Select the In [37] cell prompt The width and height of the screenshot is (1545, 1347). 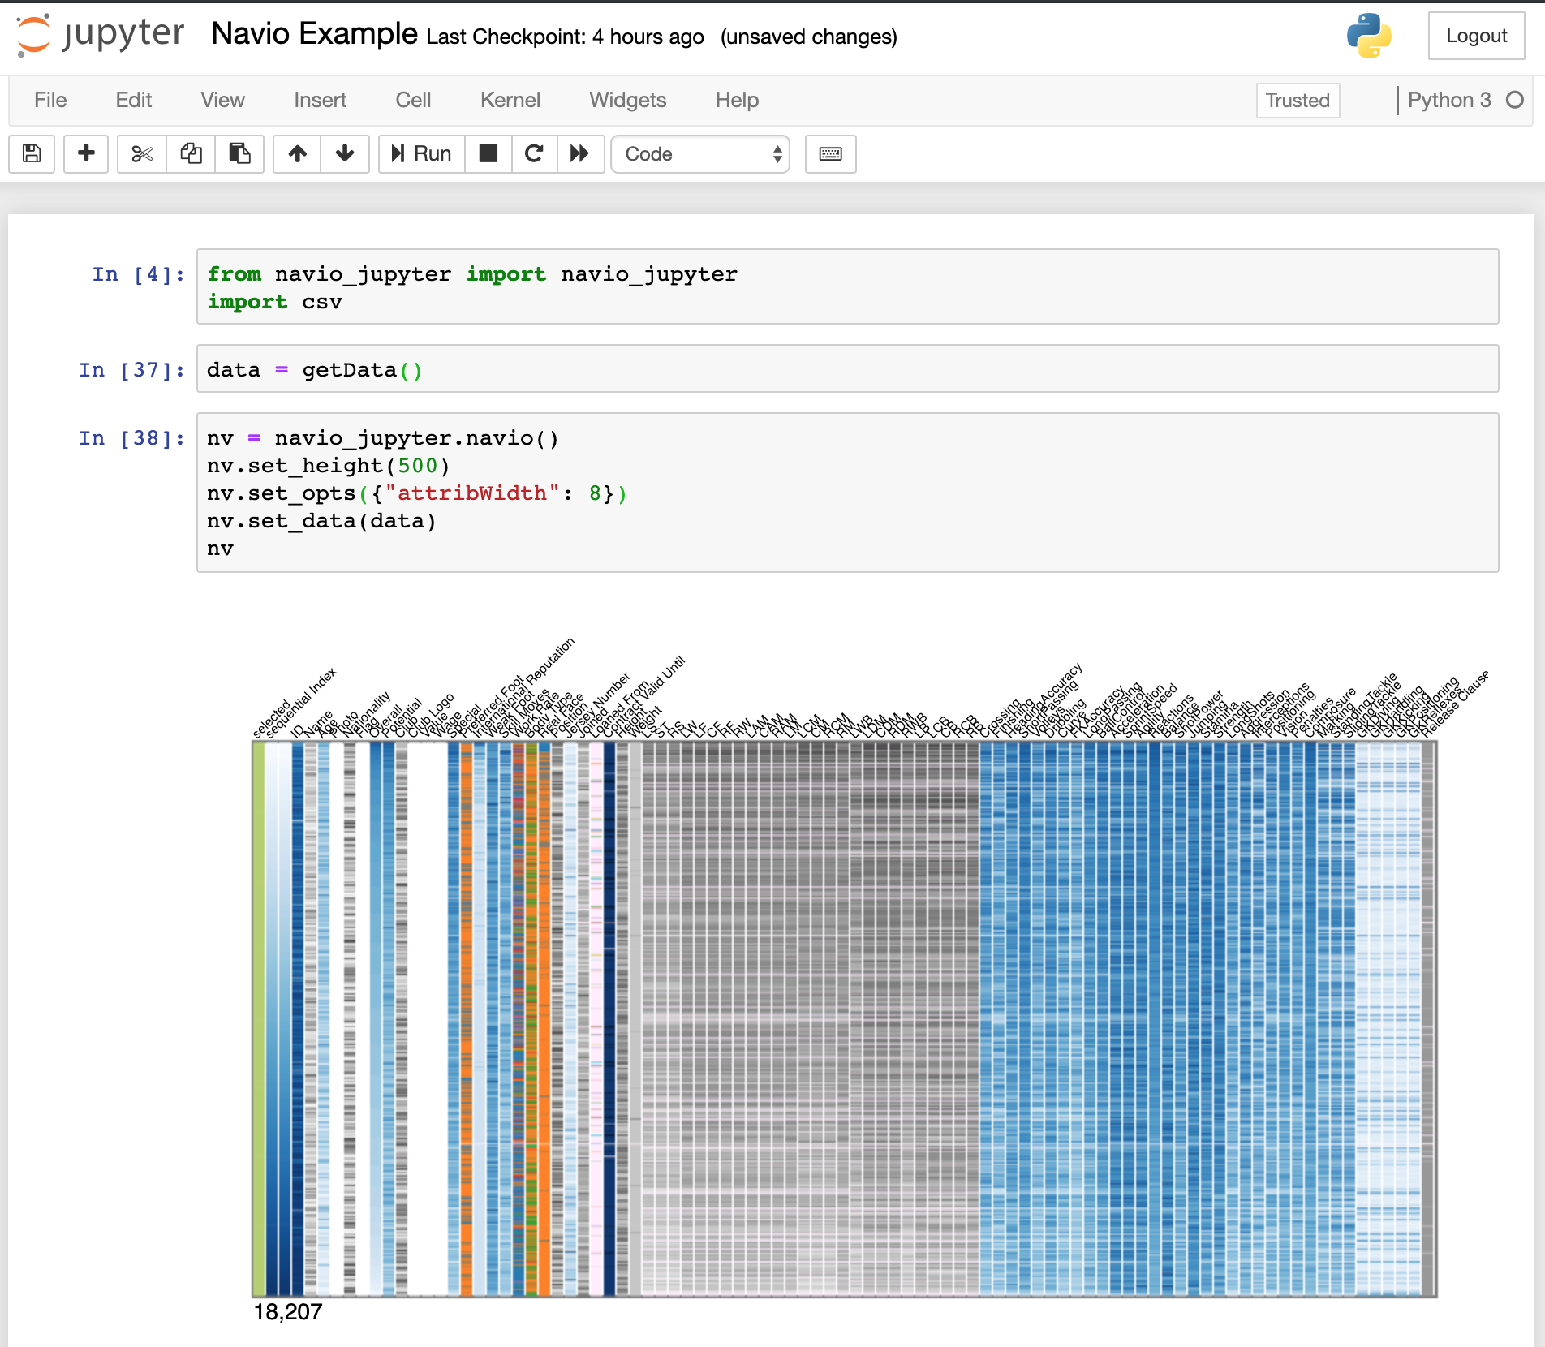131,370
